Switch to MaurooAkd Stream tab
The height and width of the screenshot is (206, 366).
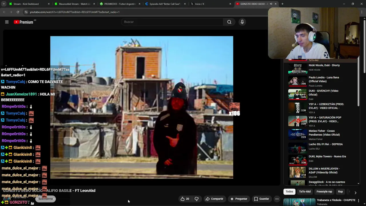tap(74, 4)
